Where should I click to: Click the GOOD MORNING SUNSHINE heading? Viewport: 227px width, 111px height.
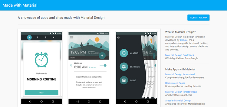click(x=89, y=77)
